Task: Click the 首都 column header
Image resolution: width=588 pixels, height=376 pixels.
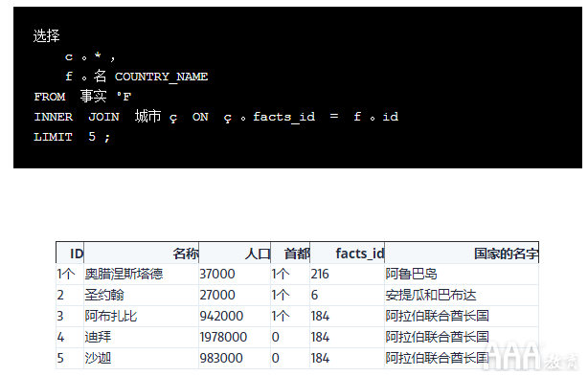Action: 290,254
